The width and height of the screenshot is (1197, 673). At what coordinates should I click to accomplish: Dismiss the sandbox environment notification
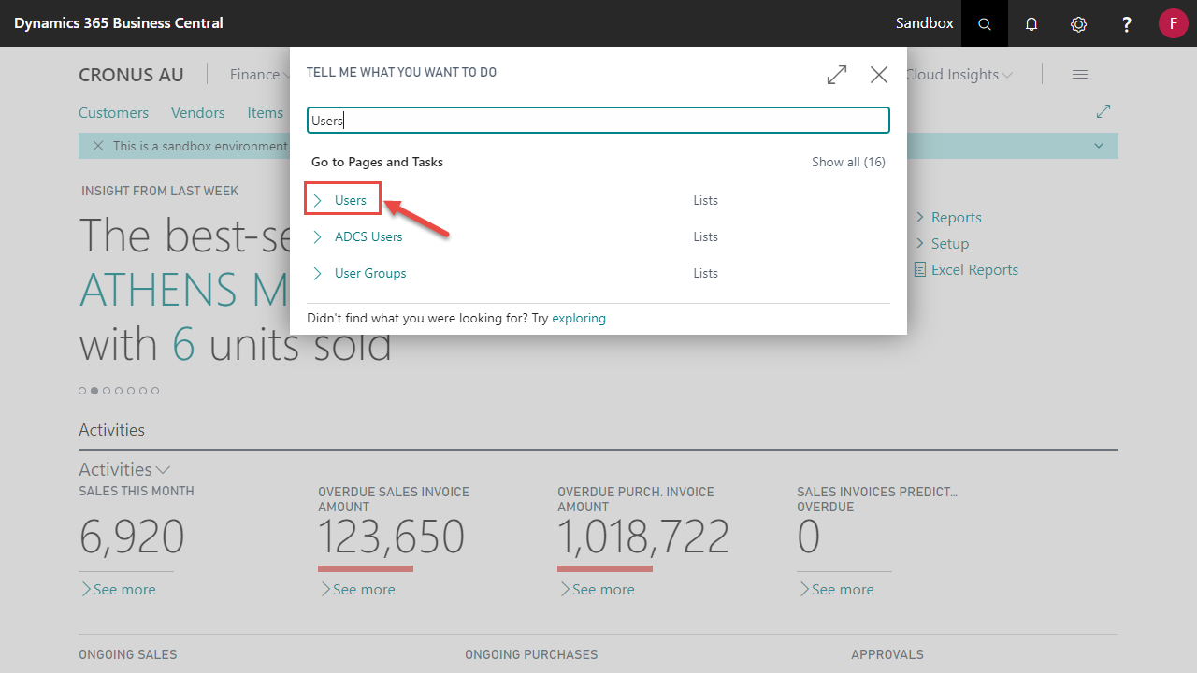point(98,146)
